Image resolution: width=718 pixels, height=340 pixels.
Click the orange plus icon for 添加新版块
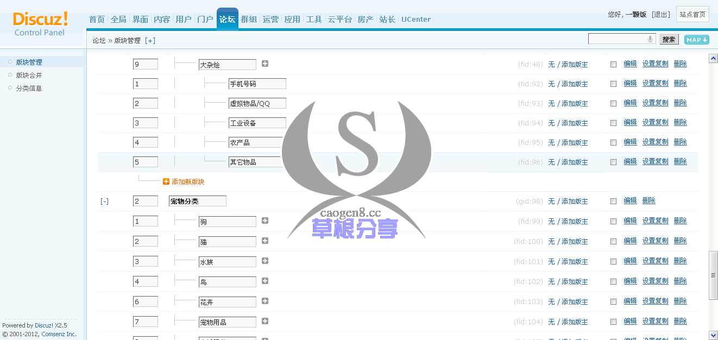[166, 181]
